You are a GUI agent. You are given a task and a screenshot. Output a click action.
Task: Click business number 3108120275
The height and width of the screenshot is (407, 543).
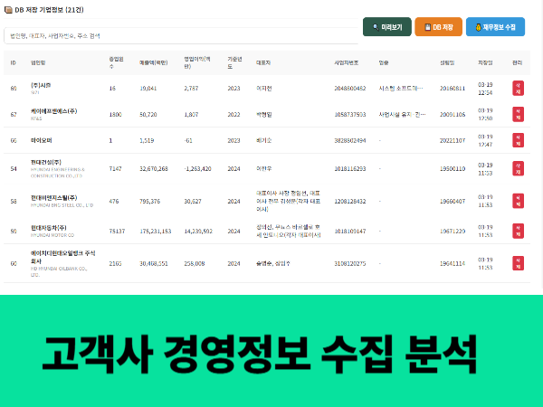click(x=349, y=263)
